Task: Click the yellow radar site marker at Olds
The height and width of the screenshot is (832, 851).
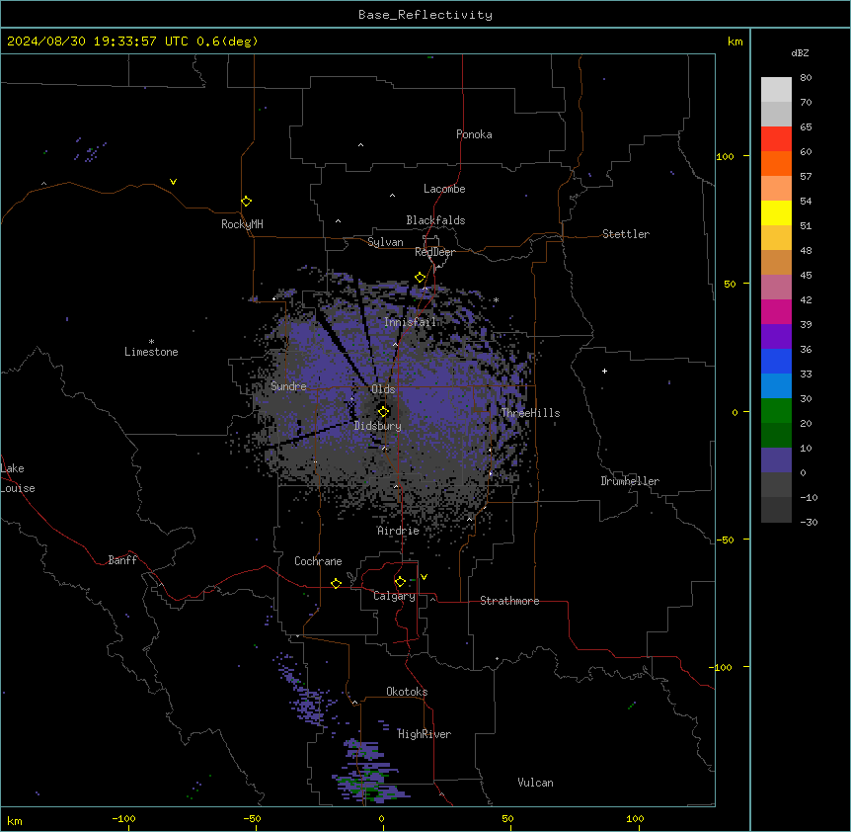Action: coord(383,412)
